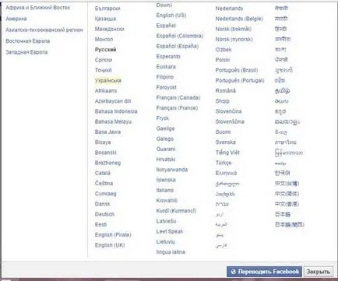Choose Nederlands (België) language
The width and height of the screenshot is (338, 281).
coord(239,19)
